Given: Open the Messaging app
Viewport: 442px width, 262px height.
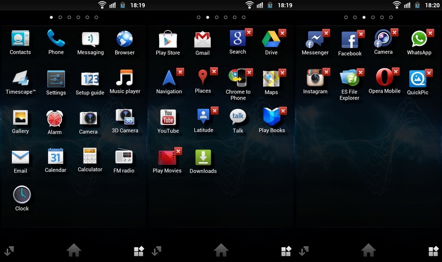Looking at the screenshot, I should [x=91, y=39].
